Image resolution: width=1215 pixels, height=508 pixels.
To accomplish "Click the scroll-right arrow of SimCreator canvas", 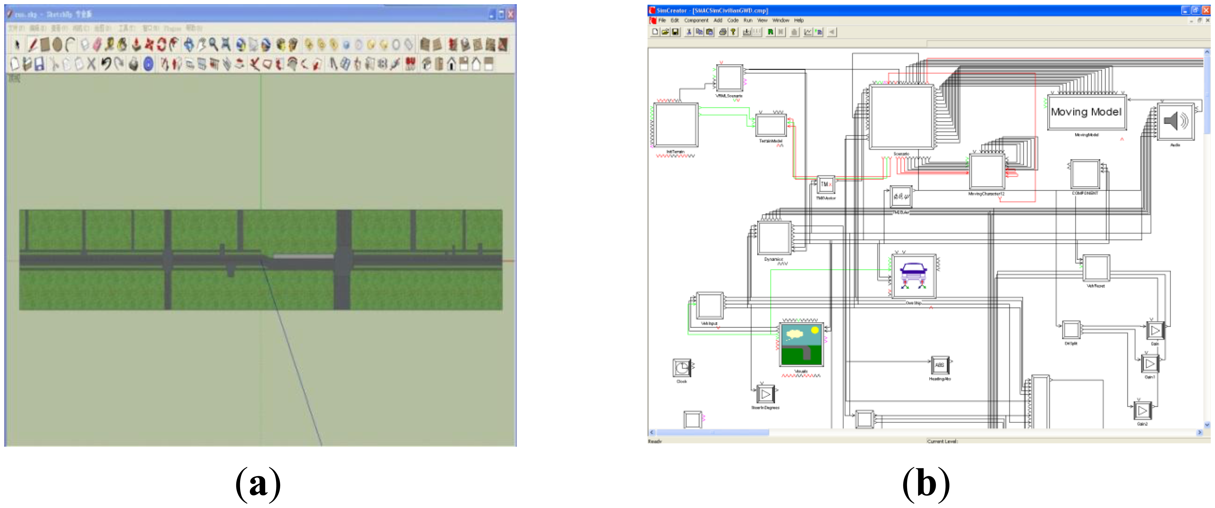I will (x=1199, y=433).
